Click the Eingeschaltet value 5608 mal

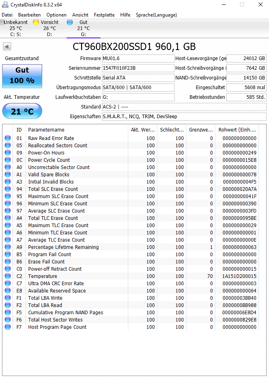[246, 87]
